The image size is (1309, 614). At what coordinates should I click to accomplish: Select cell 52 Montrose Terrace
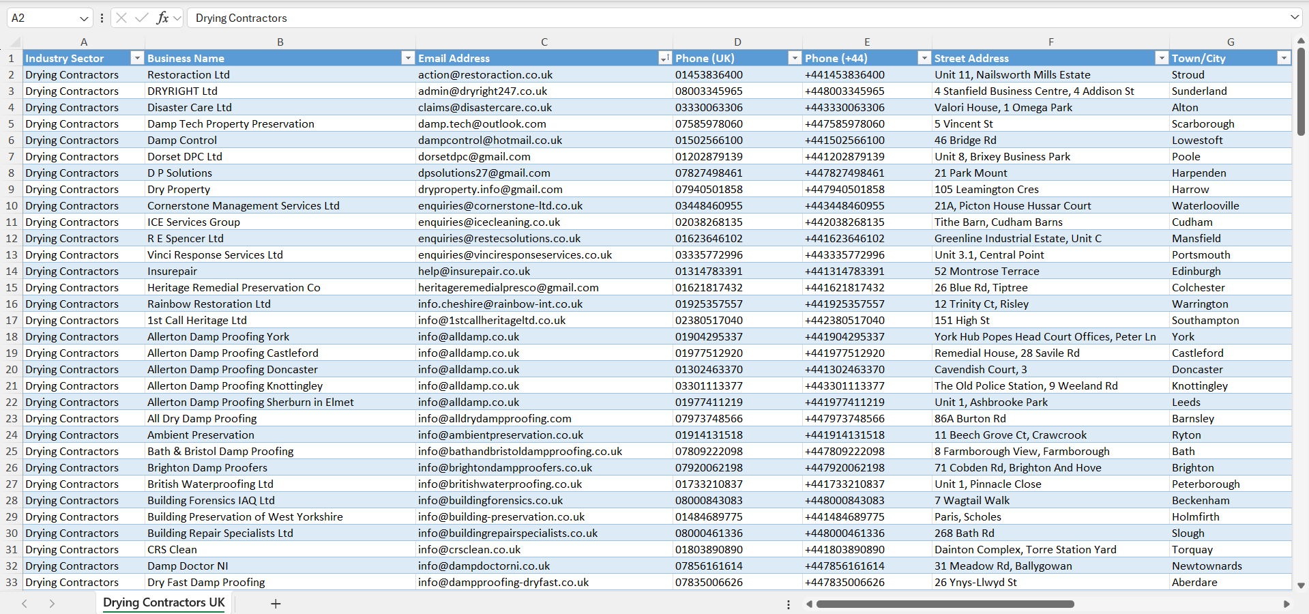(x=1050, y=271)
